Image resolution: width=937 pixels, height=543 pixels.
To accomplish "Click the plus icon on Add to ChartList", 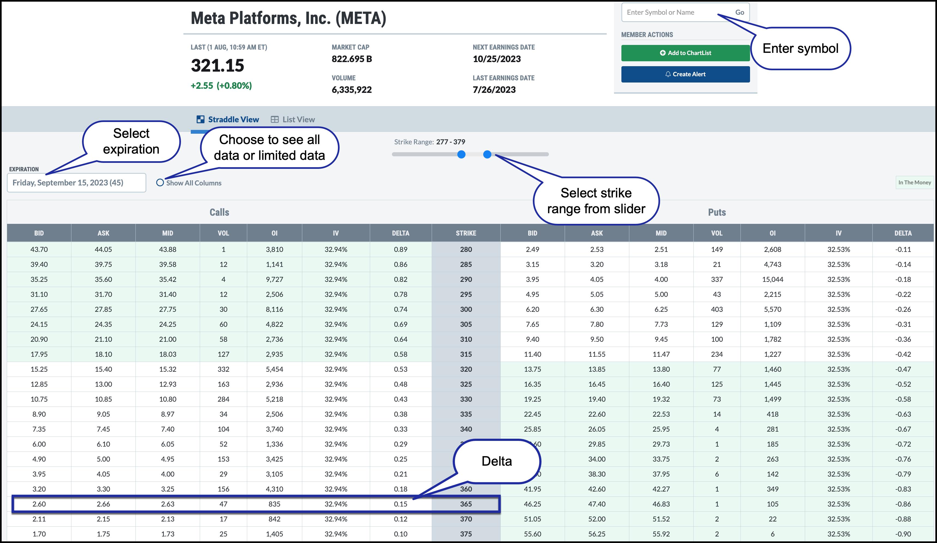I will (x=663, y=53).
